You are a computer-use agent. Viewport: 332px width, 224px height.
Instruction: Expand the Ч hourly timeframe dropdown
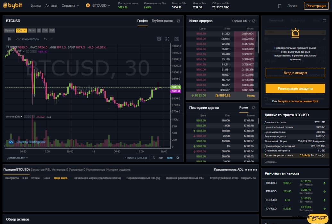pos(32,30)
